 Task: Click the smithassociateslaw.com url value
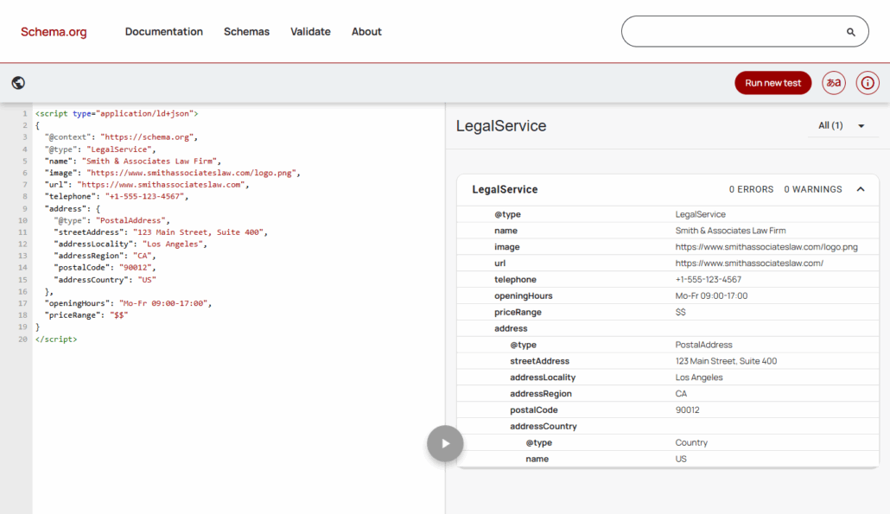coord(748,263)
